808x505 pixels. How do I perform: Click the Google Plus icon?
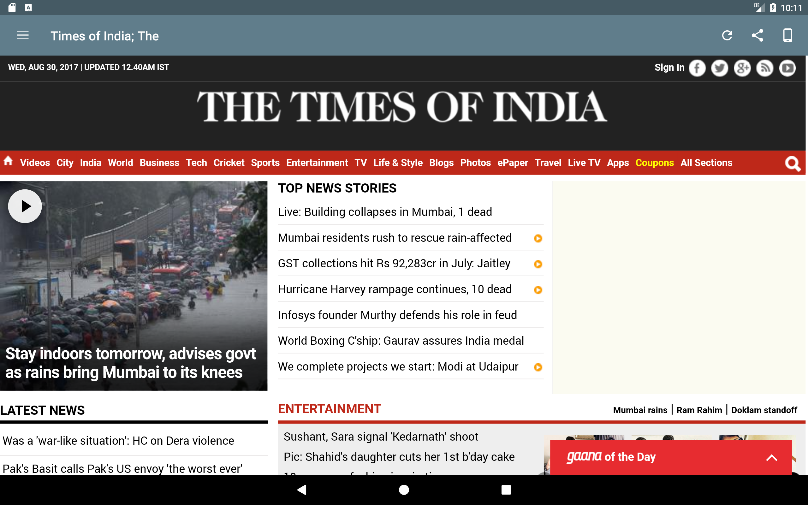742,68
